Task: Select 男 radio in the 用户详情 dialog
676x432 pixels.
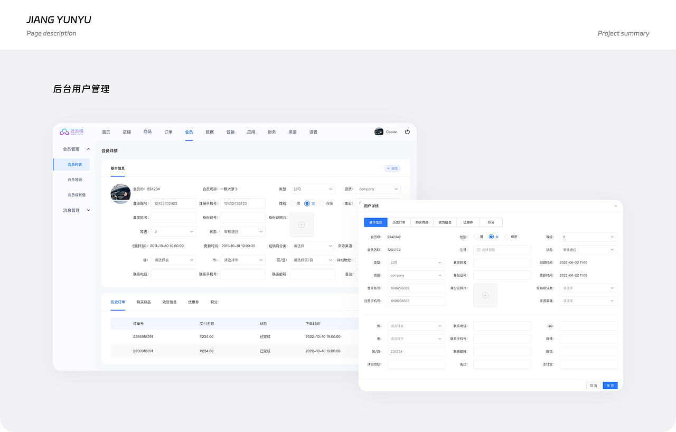Action: tap(476, 237)
